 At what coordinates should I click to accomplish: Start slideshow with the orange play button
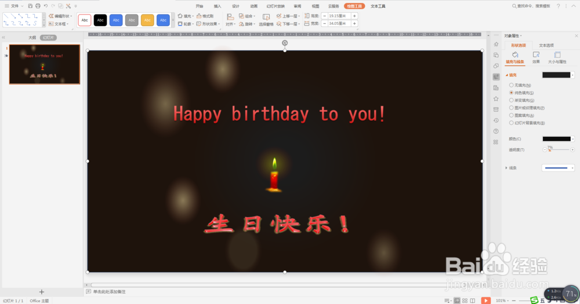click(x=485, y=301)
